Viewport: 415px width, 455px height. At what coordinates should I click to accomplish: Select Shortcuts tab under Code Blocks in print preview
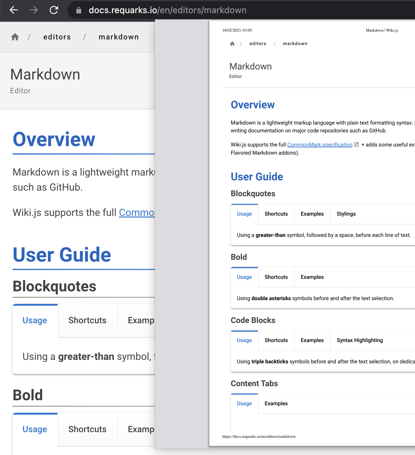coord(276,340)
